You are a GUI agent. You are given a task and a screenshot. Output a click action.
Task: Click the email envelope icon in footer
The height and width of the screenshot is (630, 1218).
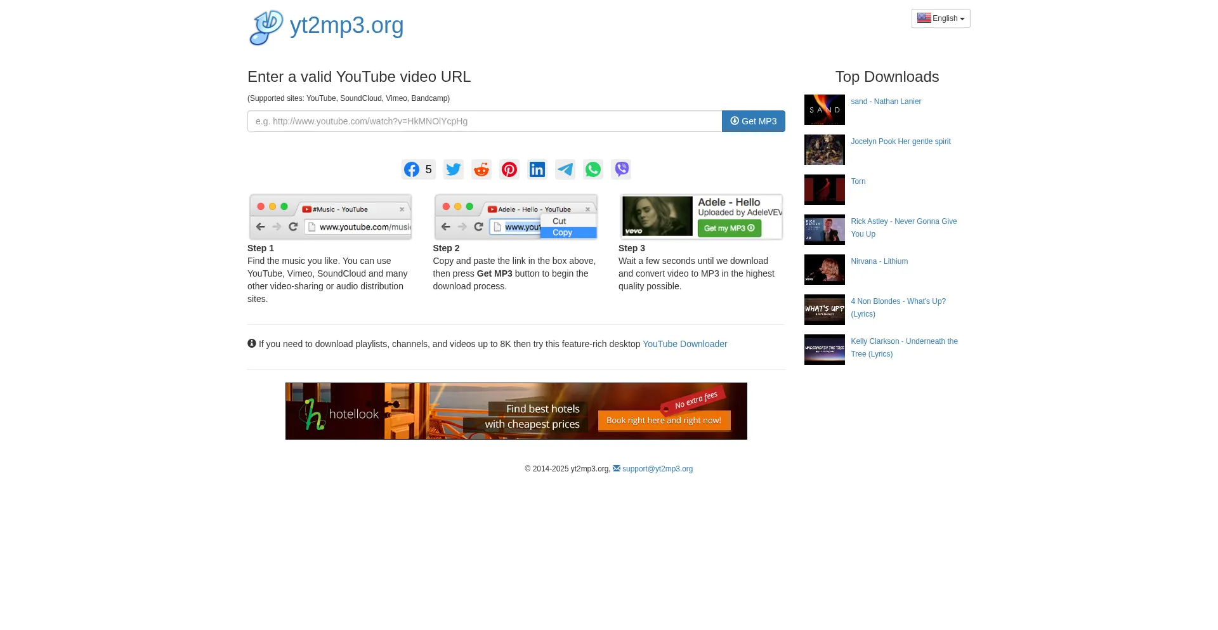pyautogui.click(x=616, y=468)
